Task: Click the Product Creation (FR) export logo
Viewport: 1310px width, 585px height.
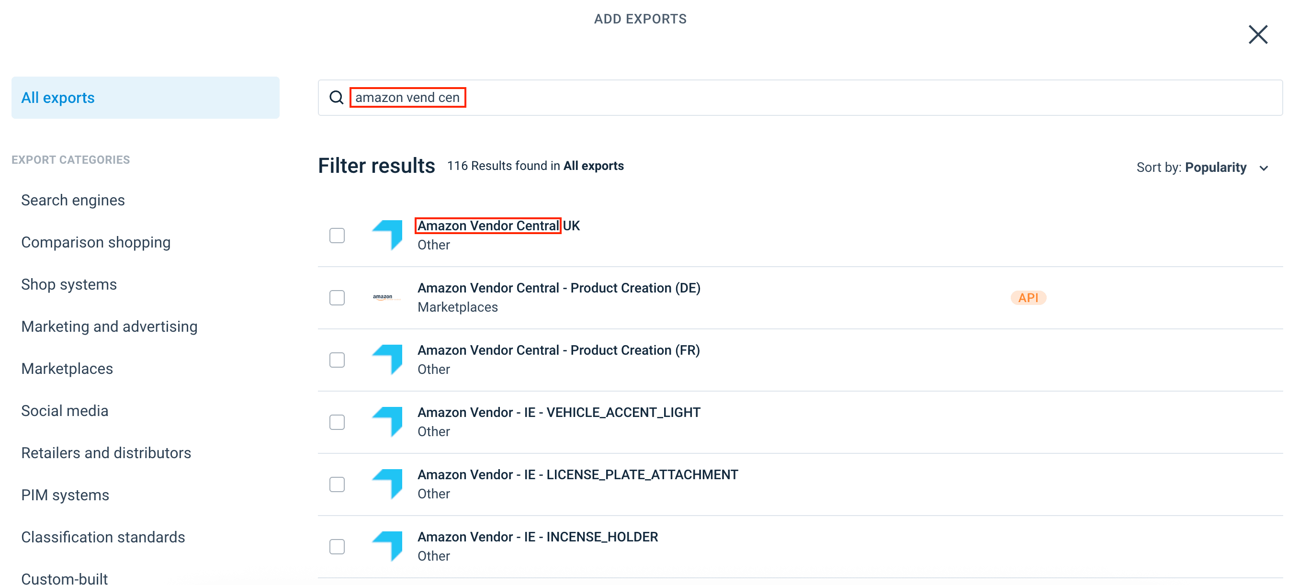Action: point(388,359)
